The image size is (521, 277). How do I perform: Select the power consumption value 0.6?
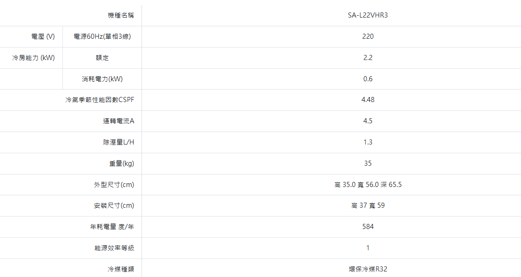coord(368,79)
